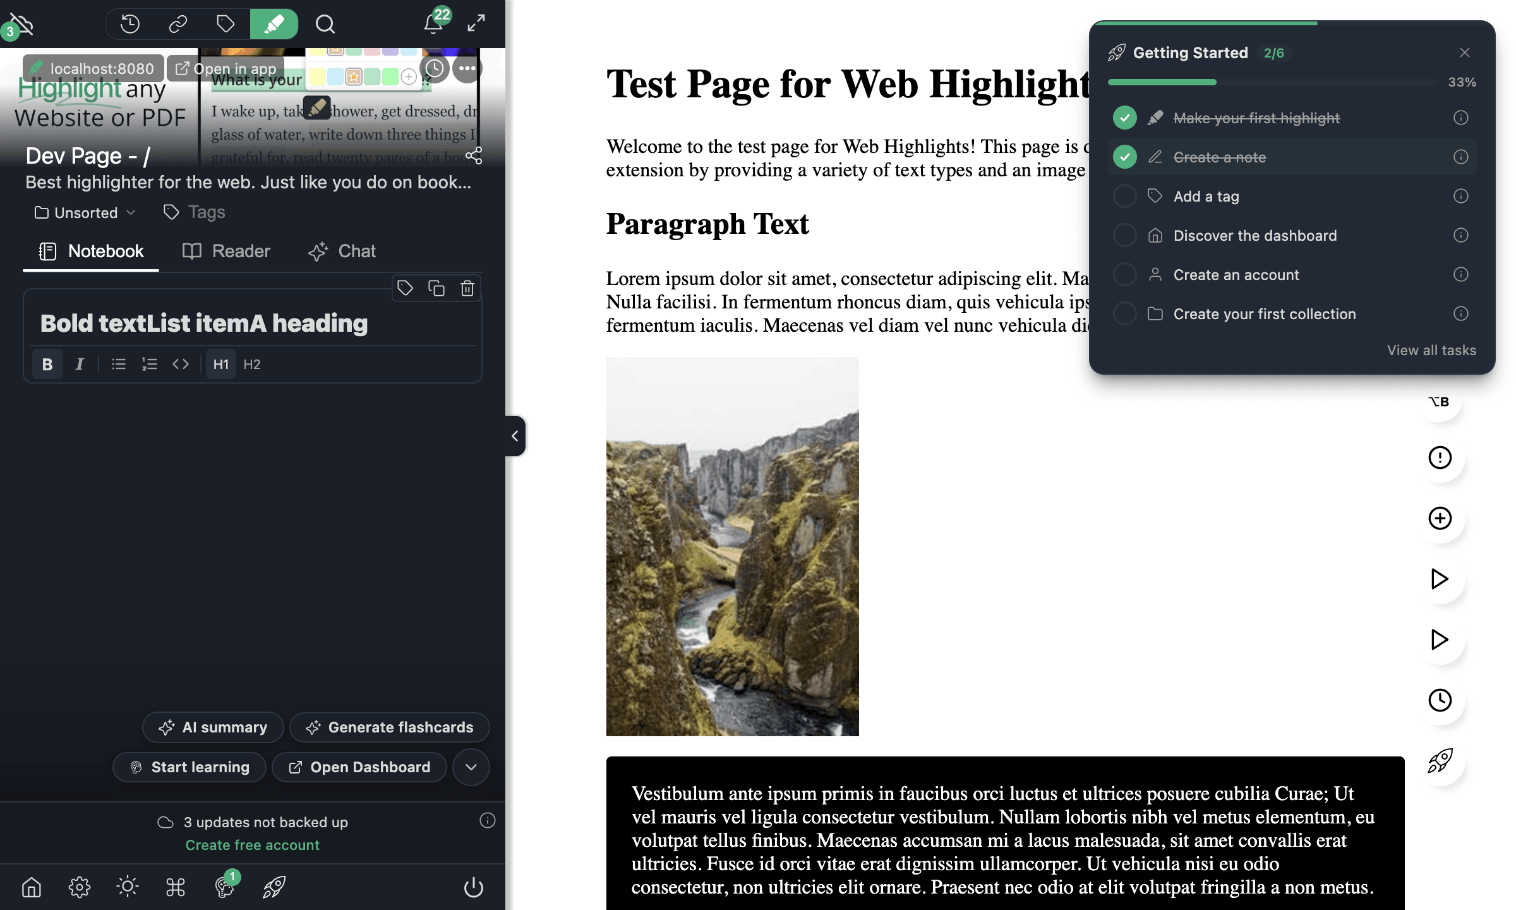Open the Unsorted folder dropdown

(85, 212)
